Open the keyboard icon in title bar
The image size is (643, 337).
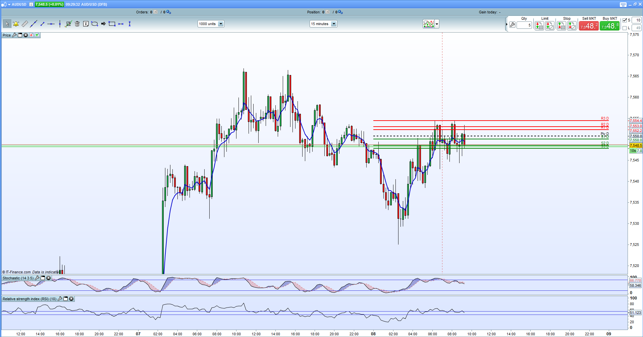pyautogui.click(x=623, y=4)
